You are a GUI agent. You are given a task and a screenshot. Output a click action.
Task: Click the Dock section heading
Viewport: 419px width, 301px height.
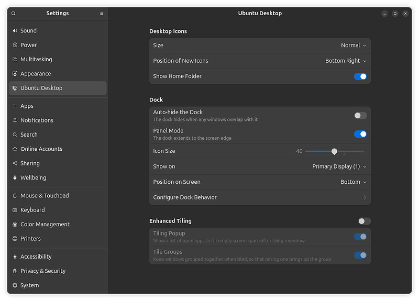156,100
